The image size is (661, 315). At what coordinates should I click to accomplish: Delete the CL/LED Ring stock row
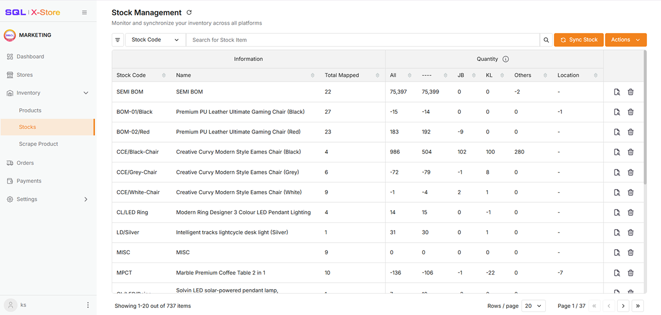click(x=631, y=212)
